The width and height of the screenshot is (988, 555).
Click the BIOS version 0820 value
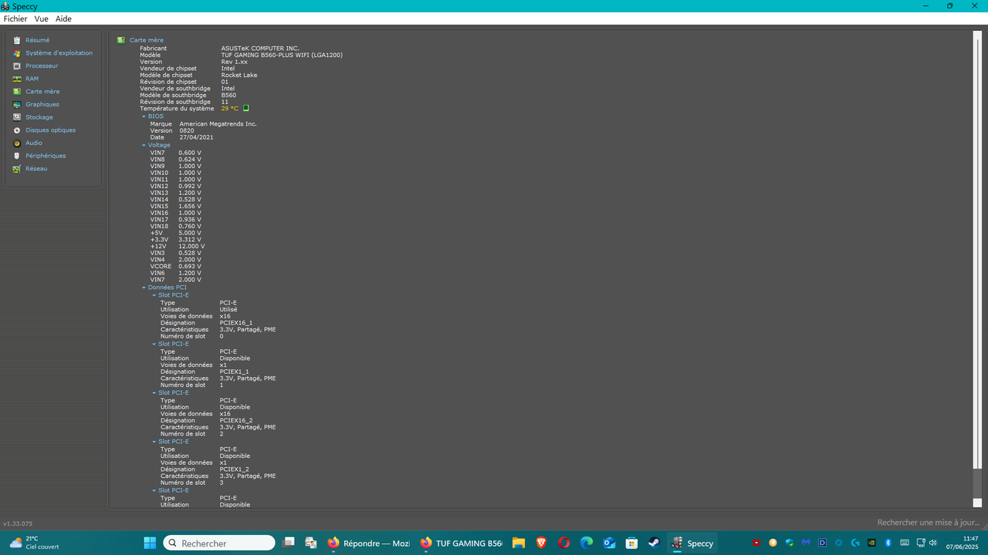187,131
